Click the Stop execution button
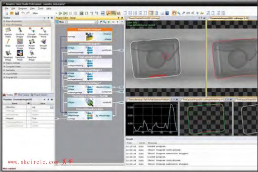 click(x=76, y=13)
